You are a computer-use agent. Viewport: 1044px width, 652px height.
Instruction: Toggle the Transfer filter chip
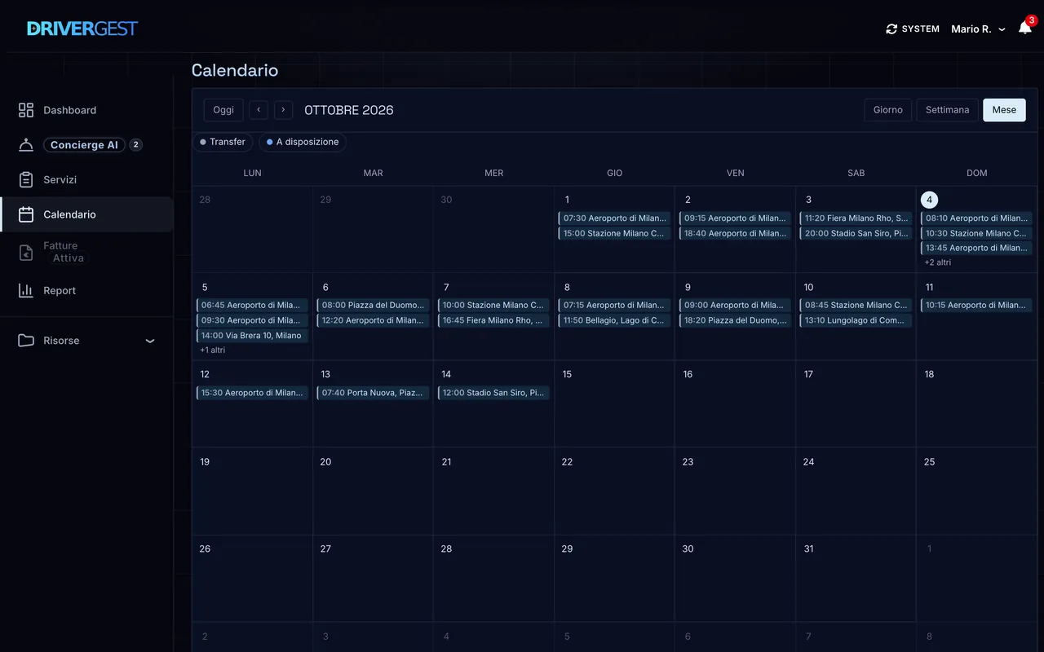pyautogui.click(x=223, y=142)
